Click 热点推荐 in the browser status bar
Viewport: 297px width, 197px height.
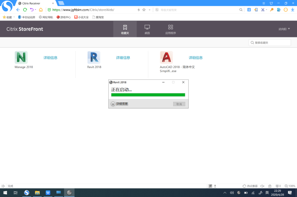coord(250,186)
